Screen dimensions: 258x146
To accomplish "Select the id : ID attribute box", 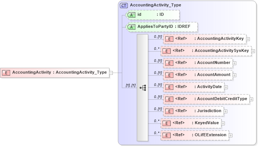I will point(153,15).
